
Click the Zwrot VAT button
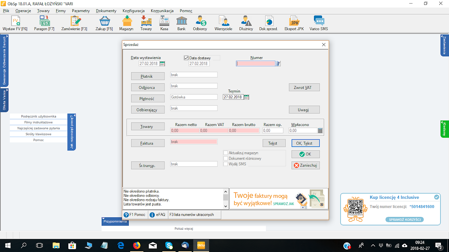tap(304, 87)
